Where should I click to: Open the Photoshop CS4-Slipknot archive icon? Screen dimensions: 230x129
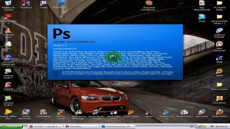(x=149, y=3)
